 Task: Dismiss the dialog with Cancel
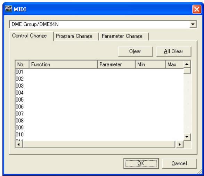point(179,163)
